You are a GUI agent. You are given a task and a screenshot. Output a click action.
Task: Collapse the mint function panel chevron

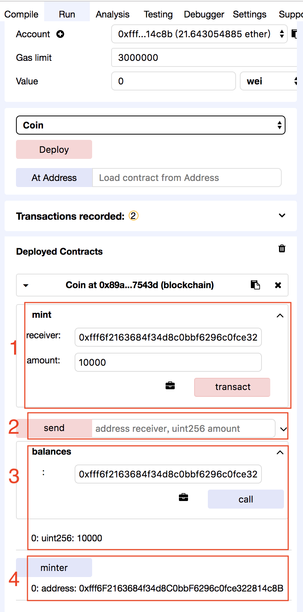280,316
